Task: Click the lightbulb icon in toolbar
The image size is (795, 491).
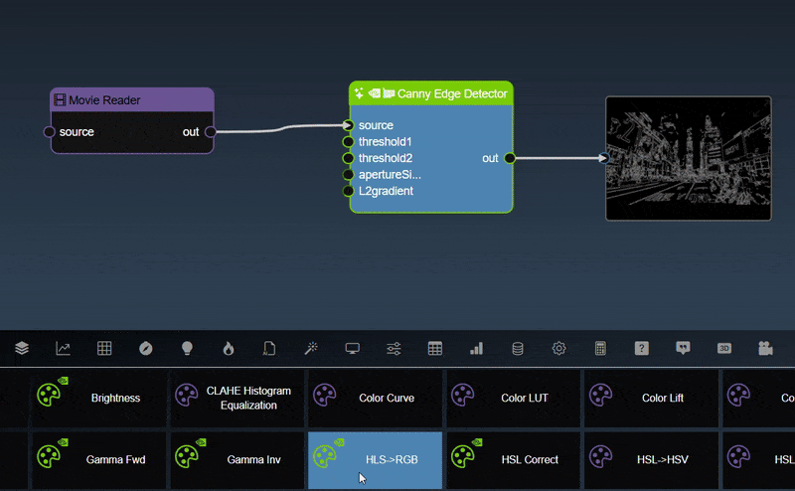Action: pos(186,349)
